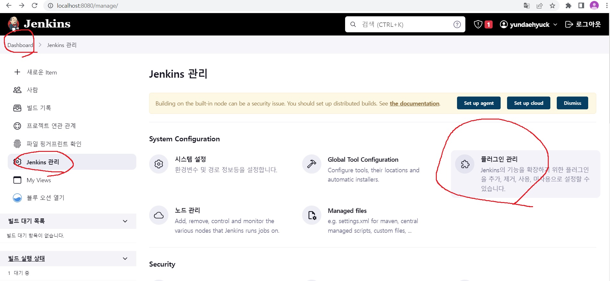The height and width of the screenshot is (281, 610).
Task: Click the browser address bar URL
Action: (x=87, y=6)
